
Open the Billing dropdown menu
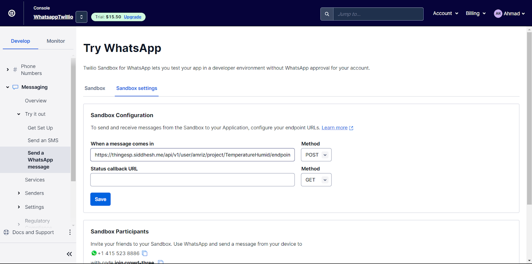475,13
